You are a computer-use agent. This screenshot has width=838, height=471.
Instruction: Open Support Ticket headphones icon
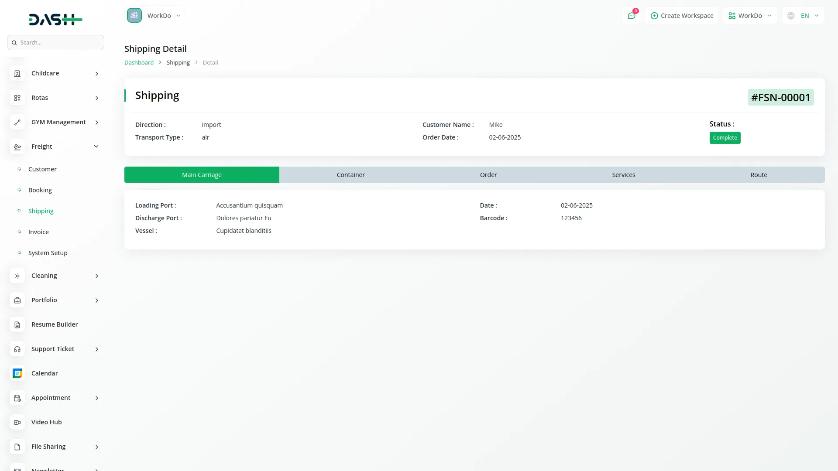pos(17,349)
